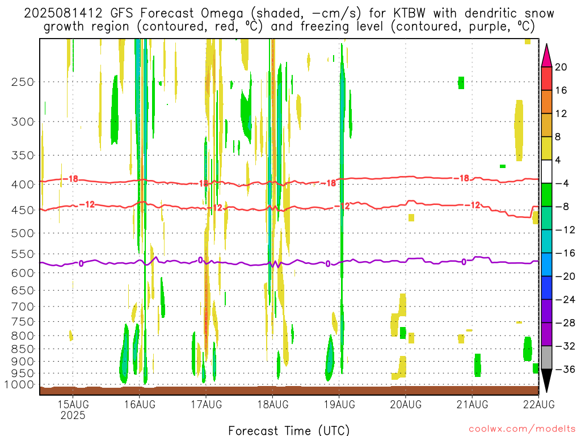
Task: Click the Forecast Time (UTC) axis title
Action: pos(289,430)
